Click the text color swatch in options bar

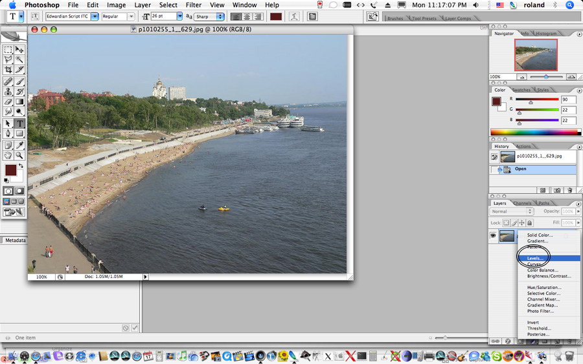pyautogui.click(x=276, y=16)
